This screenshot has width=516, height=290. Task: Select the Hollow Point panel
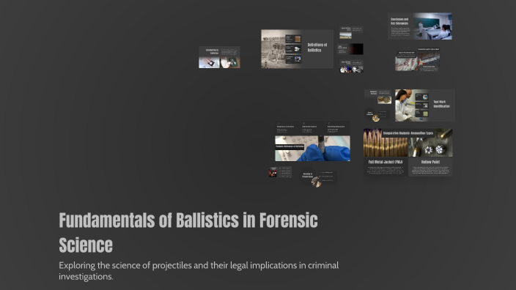click(x=430, y=167)
